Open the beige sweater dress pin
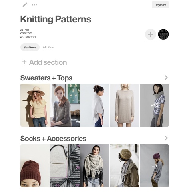 point(125,105)
